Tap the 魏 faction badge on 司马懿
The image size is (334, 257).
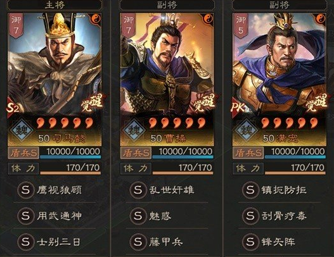tap(22, 130)
